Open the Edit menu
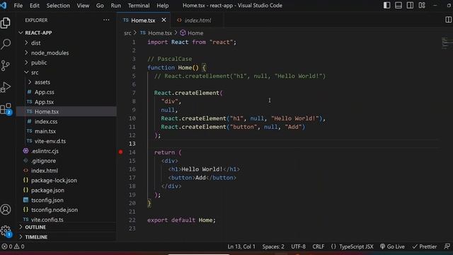This screenshot has width=453, height=255. coord(35,6)
